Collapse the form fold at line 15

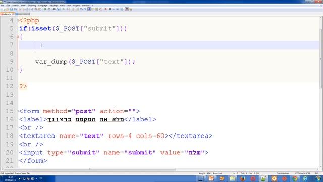point(18,111)
